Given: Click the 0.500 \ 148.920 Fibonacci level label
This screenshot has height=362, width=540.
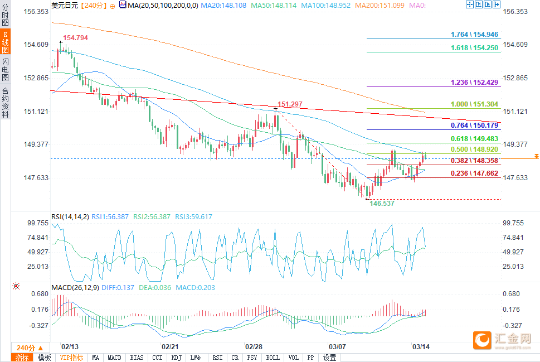Looking at the screenshot, I should 475,149.
